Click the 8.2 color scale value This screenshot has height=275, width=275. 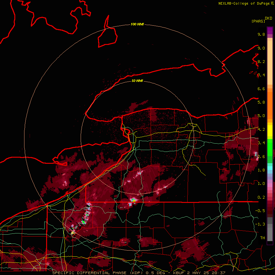[261, 61]
